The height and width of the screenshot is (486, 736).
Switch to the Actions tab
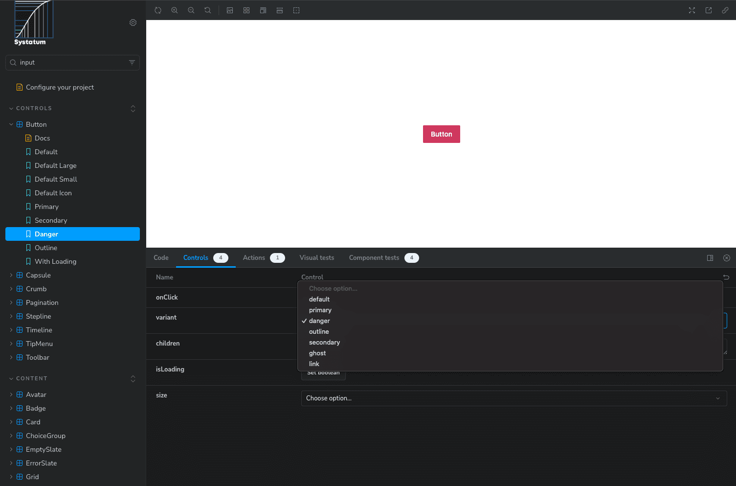(x=264, y=258)
